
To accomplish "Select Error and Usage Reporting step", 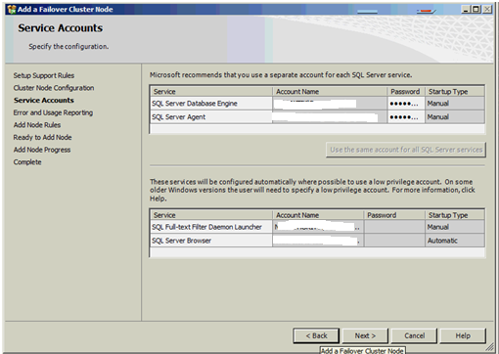I will (53, 112).
